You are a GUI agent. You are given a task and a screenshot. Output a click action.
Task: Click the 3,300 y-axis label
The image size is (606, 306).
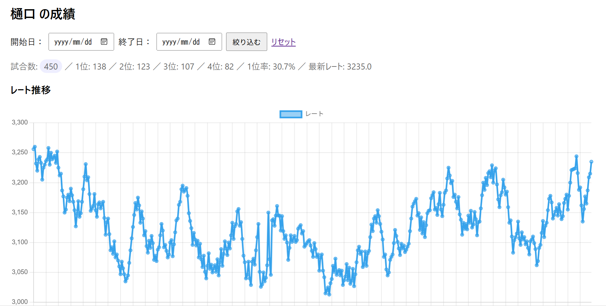coord(20,122)
